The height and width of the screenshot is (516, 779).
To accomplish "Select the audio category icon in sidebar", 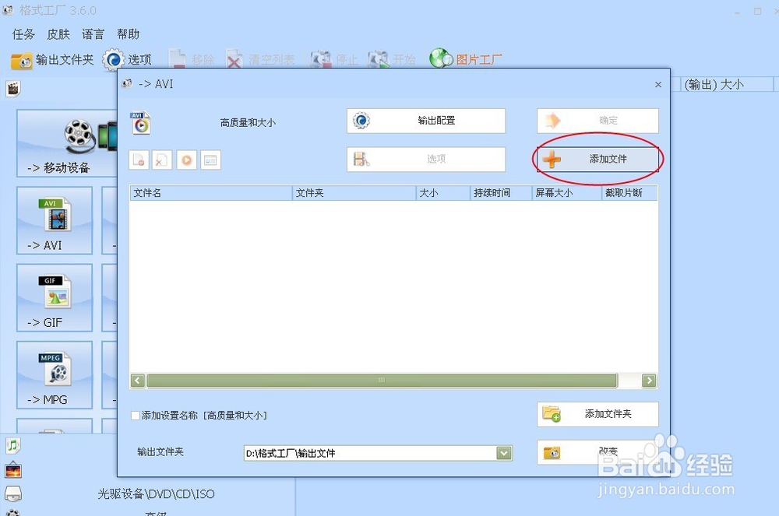I will coord(12,444).
